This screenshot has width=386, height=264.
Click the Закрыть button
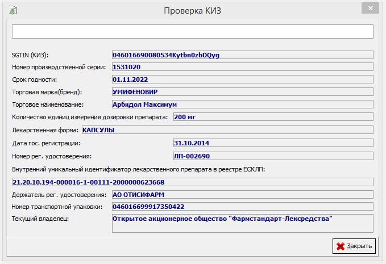(x=354, y=246)
